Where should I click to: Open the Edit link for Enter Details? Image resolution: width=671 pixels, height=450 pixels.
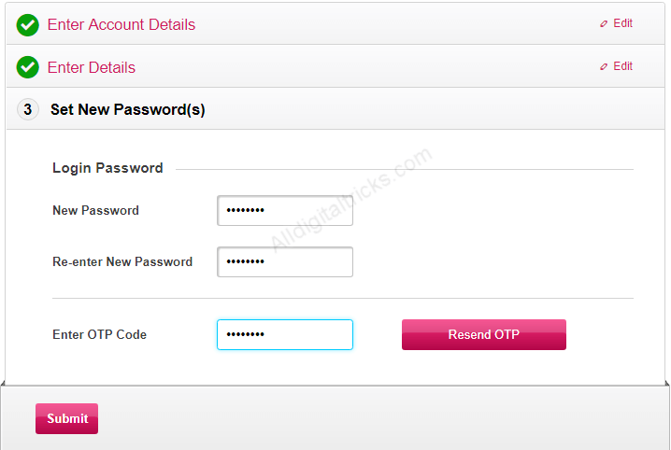point(622,65)
